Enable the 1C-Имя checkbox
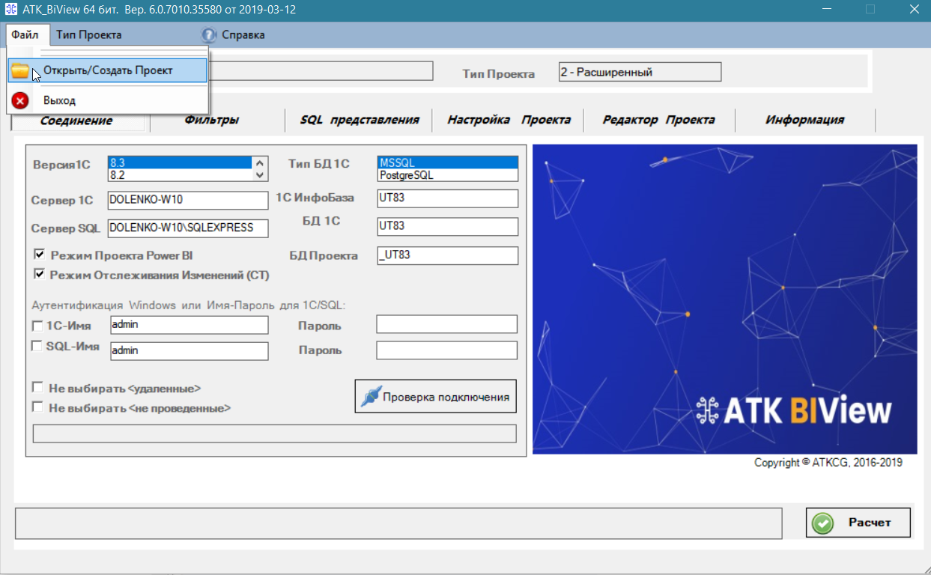 point(37,326)
